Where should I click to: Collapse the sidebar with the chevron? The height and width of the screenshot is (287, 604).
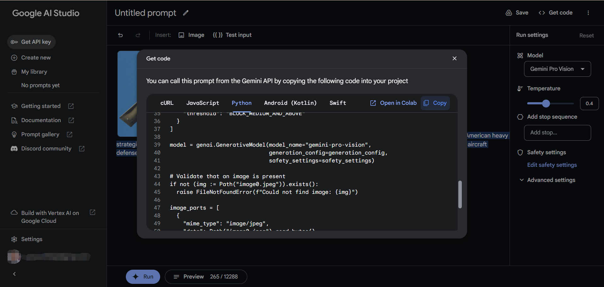(x=14, y=274)
